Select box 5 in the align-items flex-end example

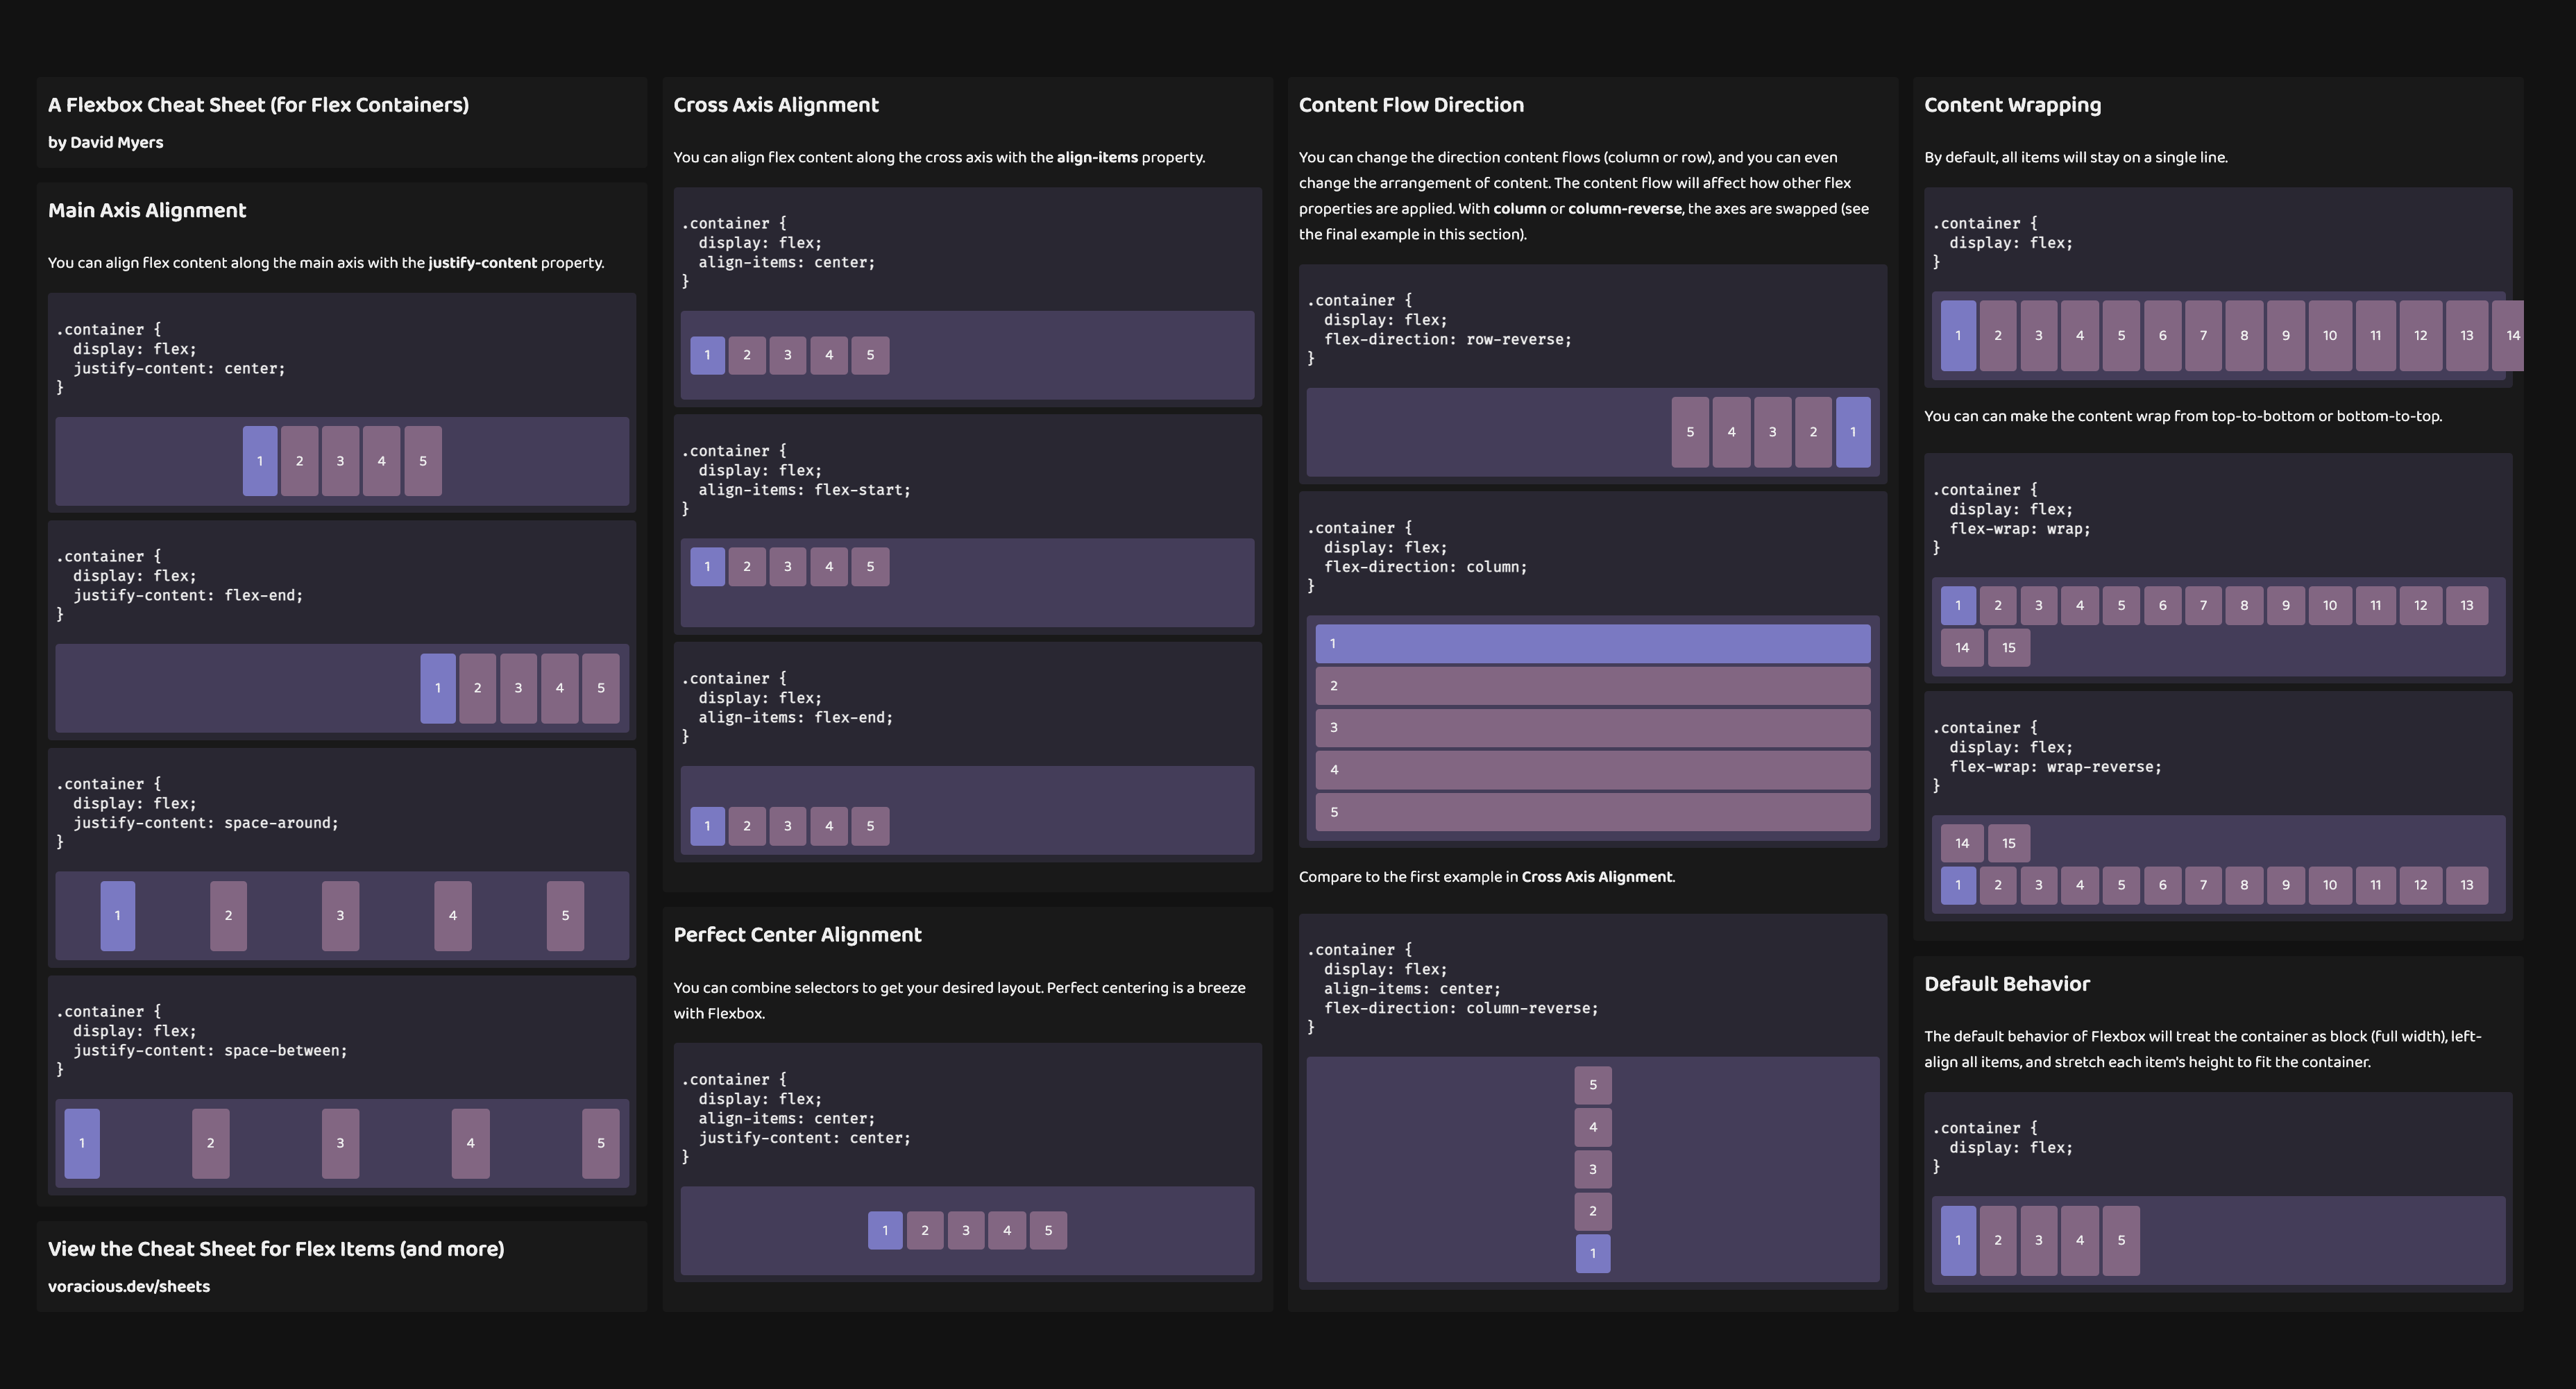[x=869, y=825]
